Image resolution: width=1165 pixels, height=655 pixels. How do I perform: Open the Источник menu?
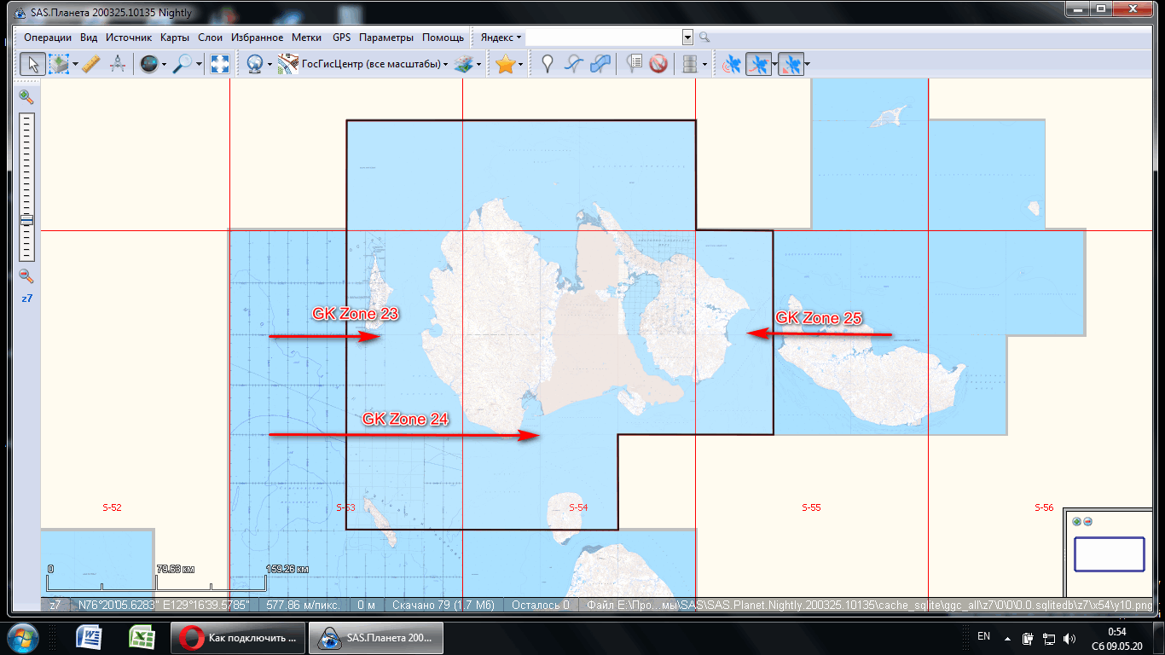[129, 38]
